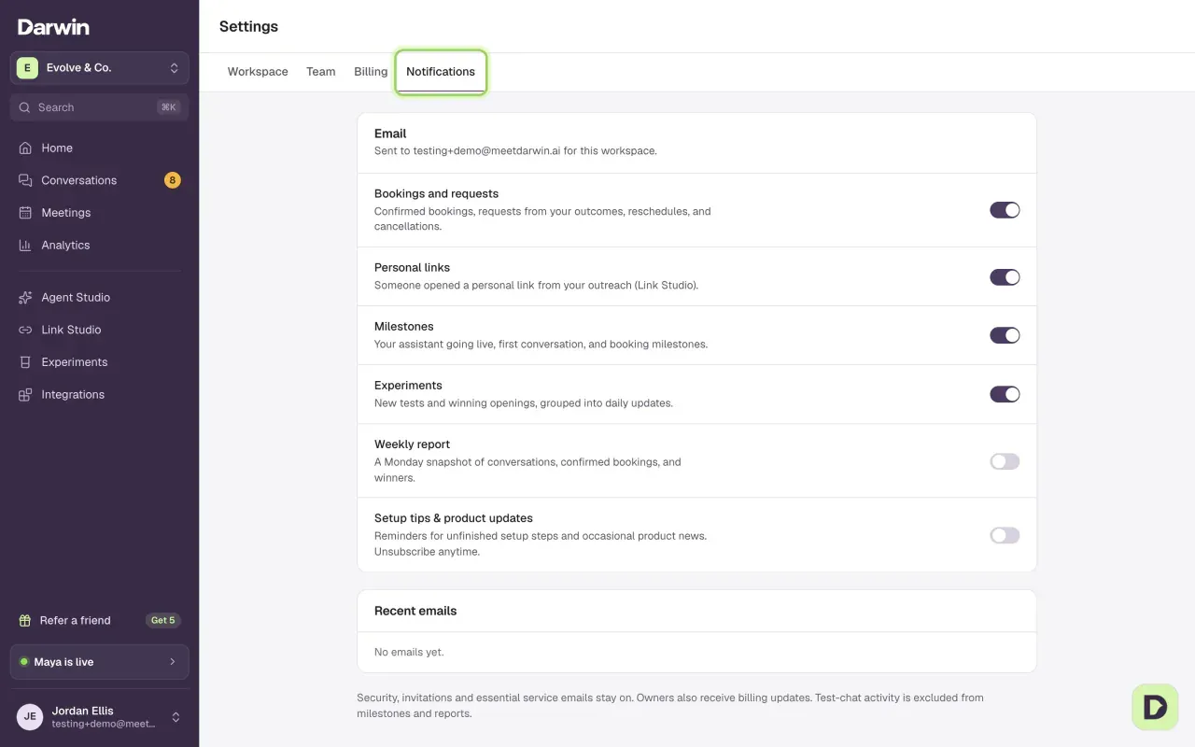Switch off Experiments notifications toggle

(1005, 394)
